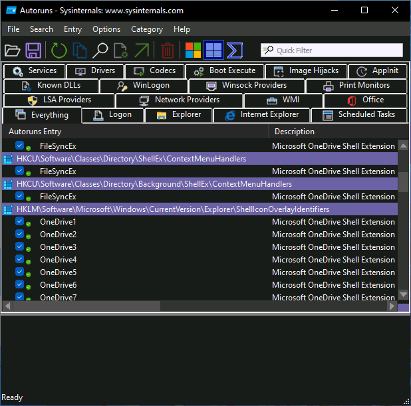Uncheck FileSyncEx under Directory\Background\ShellEx
This screenshot has height=406, width=411.
19,195
